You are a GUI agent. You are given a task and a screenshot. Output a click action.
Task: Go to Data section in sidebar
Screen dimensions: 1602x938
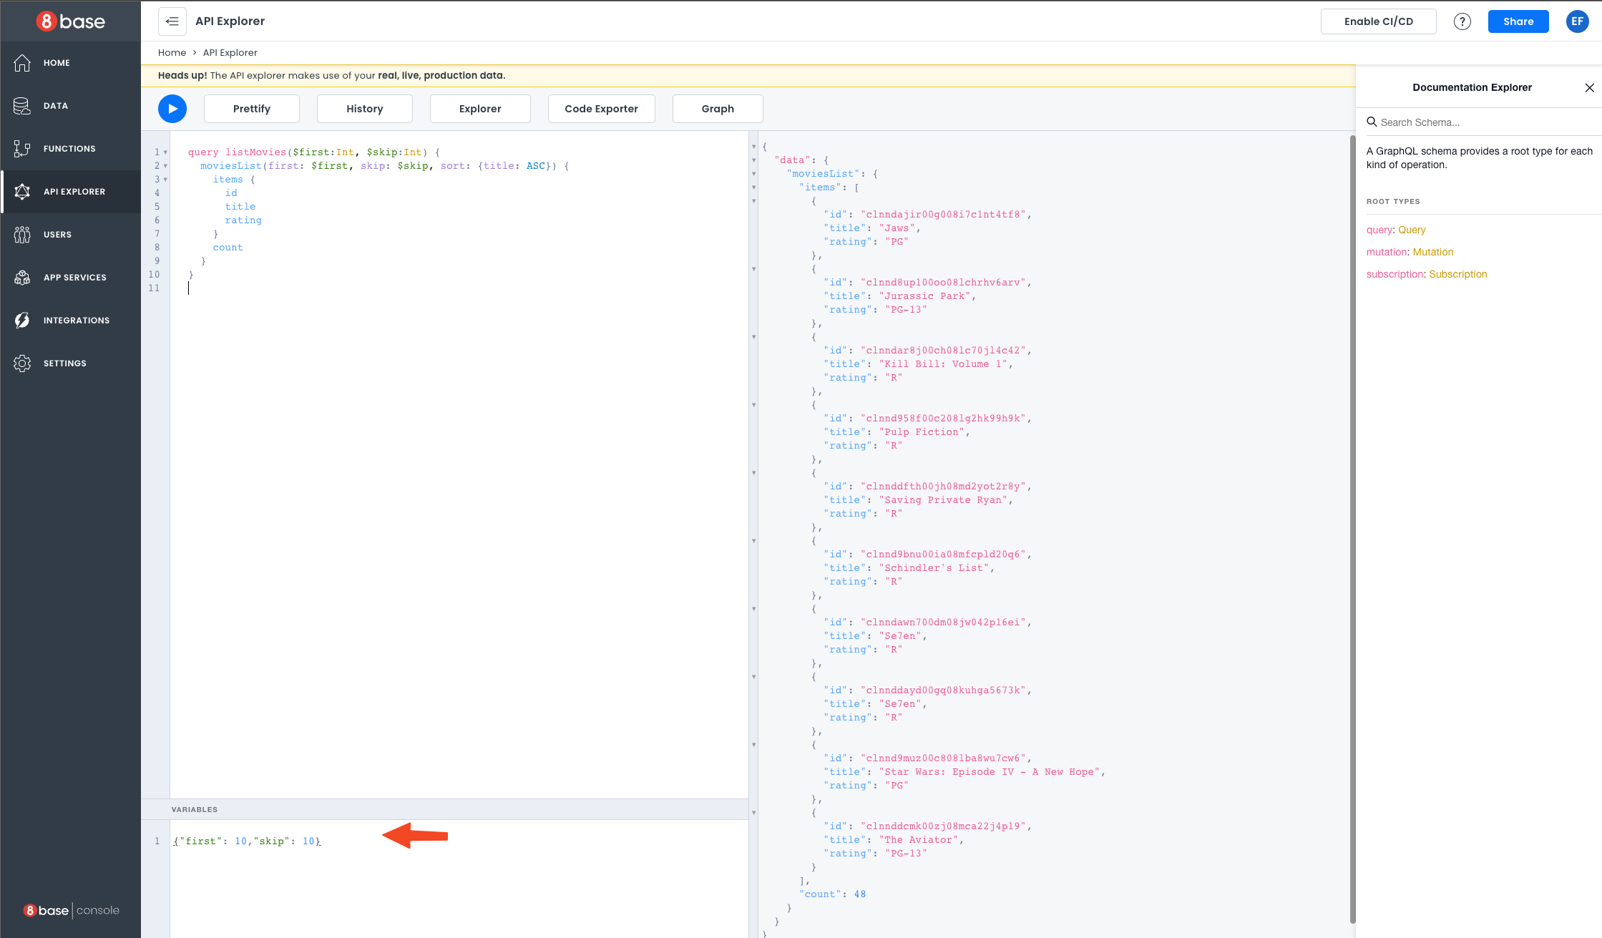tap(55, 106)
